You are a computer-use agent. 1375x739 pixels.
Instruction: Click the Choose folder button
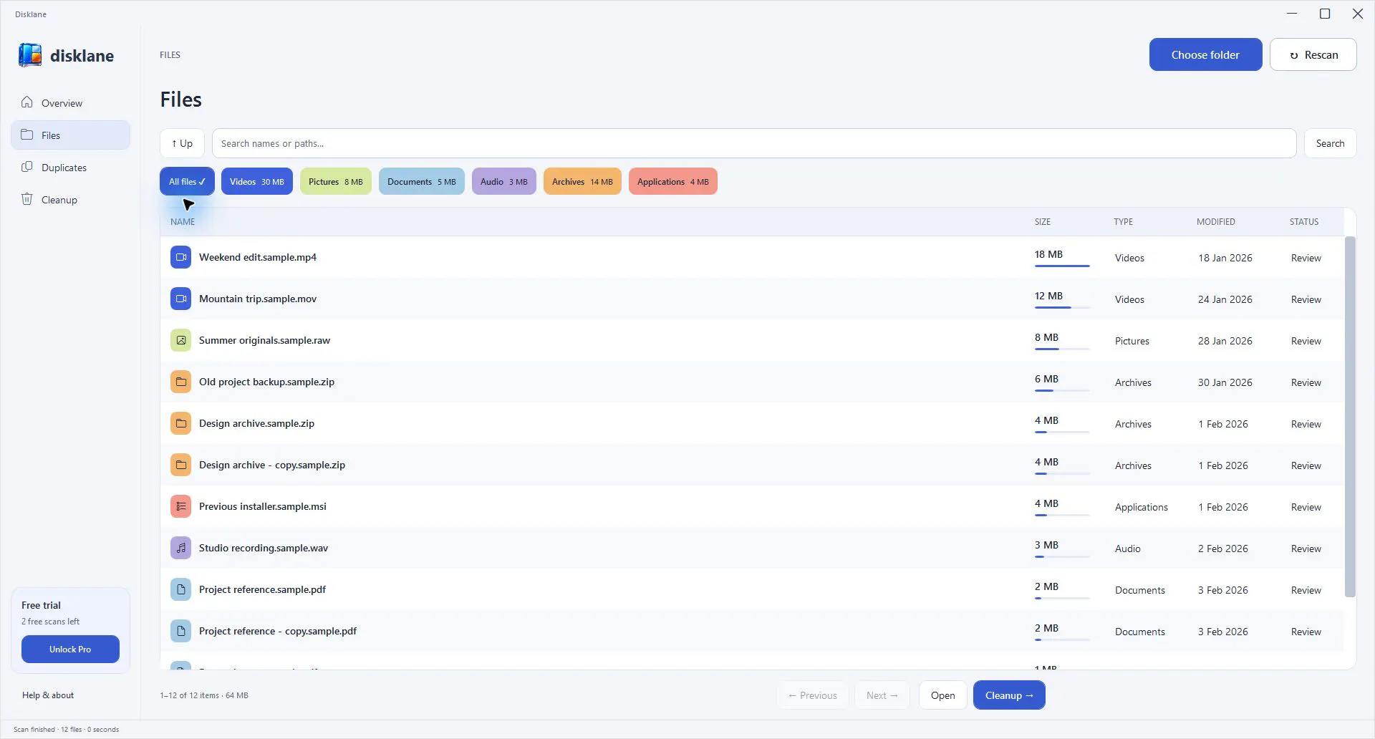click(1205, 54)
